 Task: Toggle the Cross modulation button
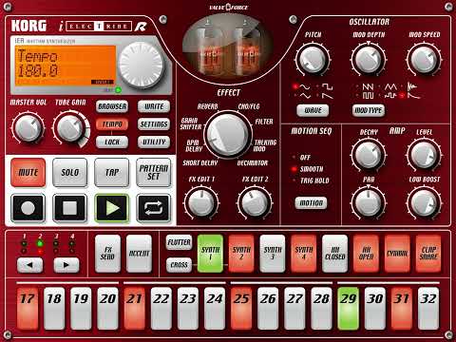coord(180,265)
